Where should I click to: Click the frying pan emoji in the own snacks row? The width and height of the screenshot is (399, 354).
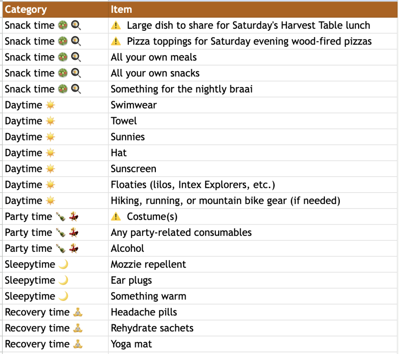pyautogui.click(x=76, y=73)
